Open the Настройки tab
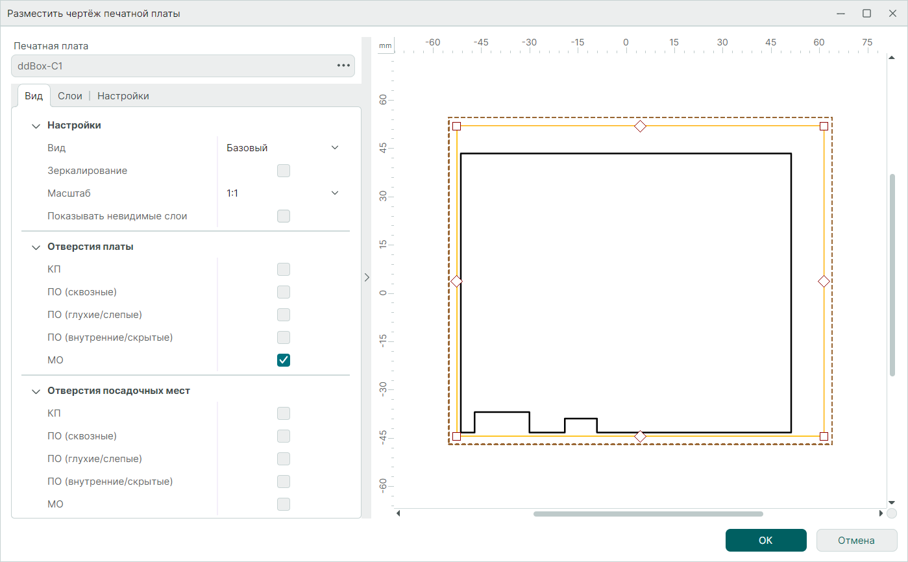The height and width of the screenshot is (562, 908). pos(123,96)
